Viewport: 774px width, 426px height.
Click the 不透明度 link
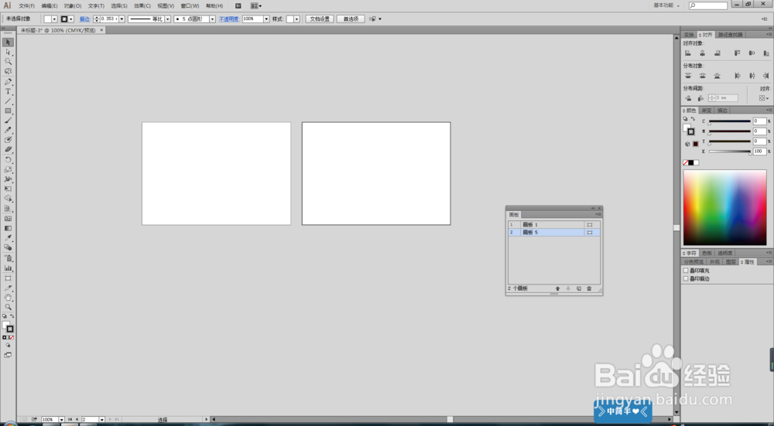point(229,19)
